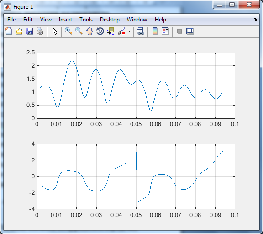This screenshot has height=234, width=263.
Task: Save the figure with the floppy disk icon
Action: [x=30, y=31]
